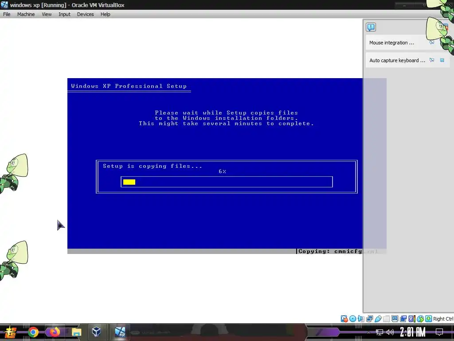Click the keyboard capture arrow icon
This screenshot has width=454, height=341.
click(429, 319)
